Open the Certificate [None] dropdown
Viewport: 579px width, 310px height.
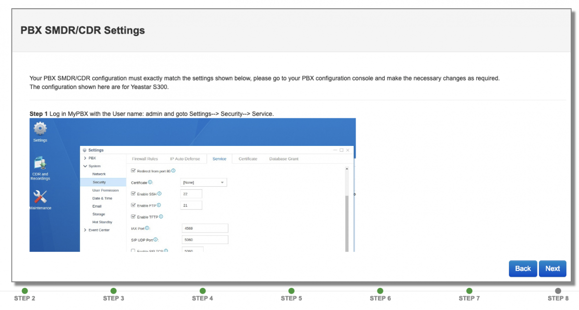pyautogui.click(x=203, y=182)
